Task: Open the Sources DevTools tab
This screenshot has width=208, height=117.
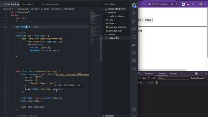Action: point(173,73)
